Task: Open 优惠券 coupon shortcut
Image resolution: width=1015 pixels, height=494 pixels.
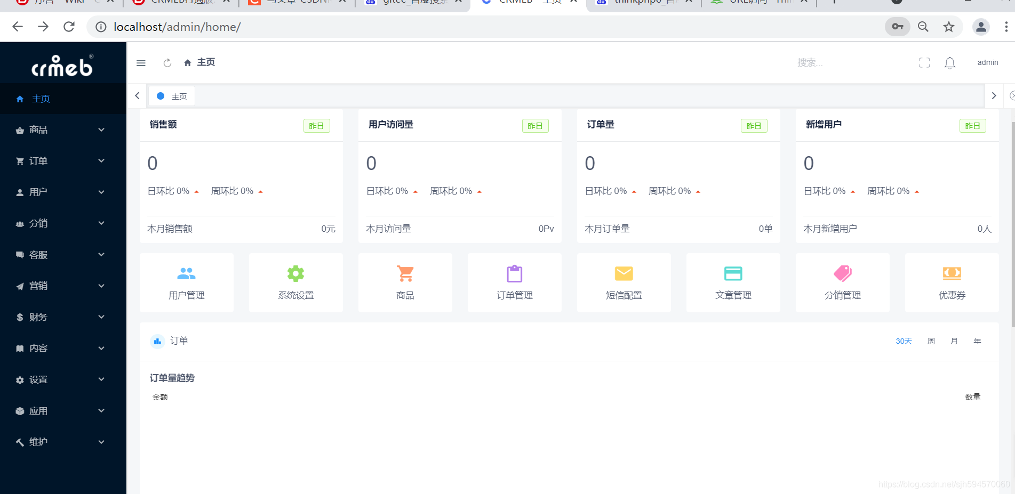Action: (952, 282)
